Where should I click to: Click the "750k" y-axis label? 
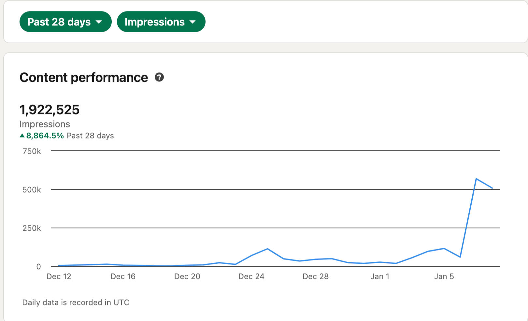click(x=32, y=151)
